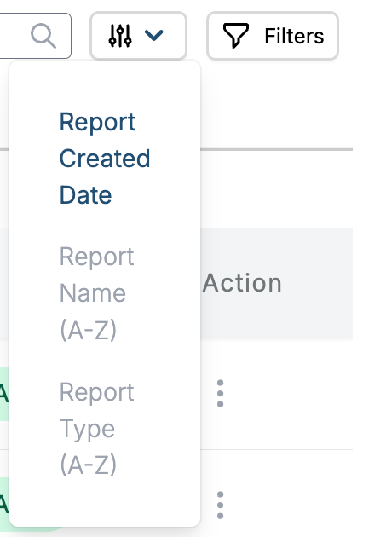
Task: Click the word "Date" in the selected sort option
Action: tap(85, 195)
